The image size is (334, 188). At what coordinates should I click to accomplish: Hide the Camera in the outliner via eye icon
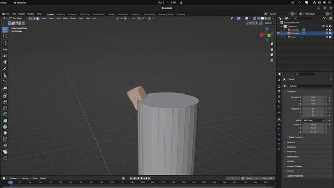tap(327, 30)
